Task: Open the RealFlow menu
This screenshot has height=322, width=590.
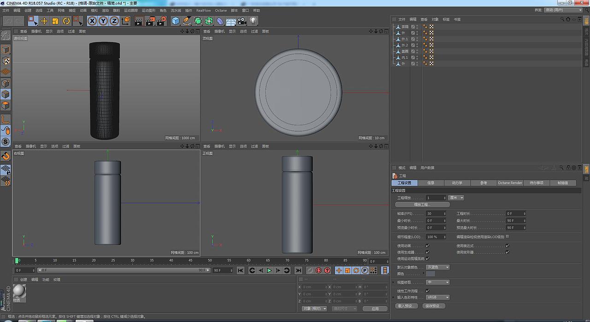Action: (x=203, y=10)
